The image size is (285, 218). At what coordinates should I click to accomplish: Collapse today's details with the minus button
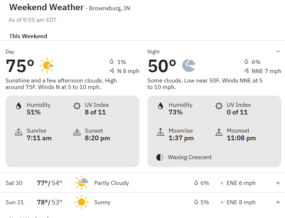[x=278, y=52]
